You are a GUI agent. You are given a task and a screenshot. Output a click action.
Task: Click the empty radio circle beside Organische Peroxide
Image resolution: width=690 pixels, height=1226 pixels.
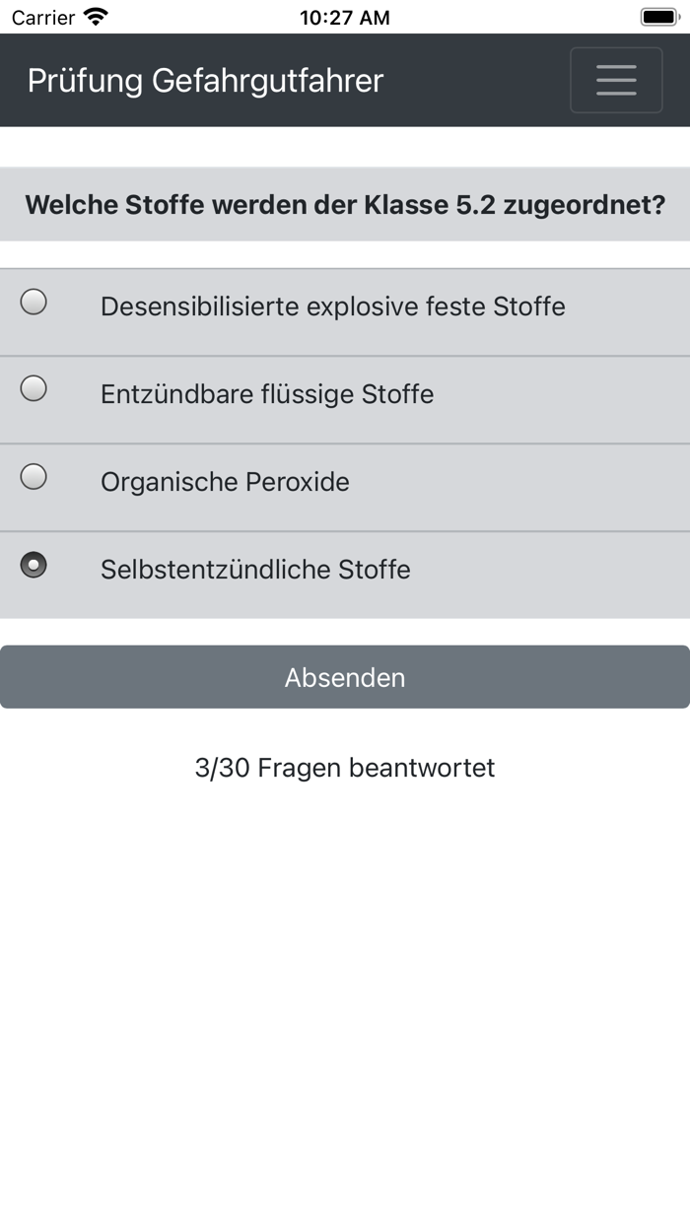[x=34, y=476]
